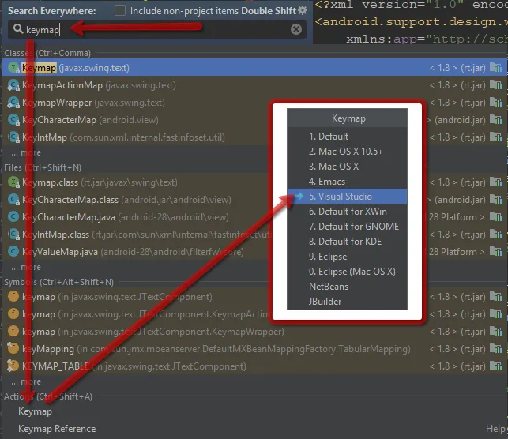508x439 pixels.
Task: Click the field icon of keyMapping row
Action: coord(13,349)
